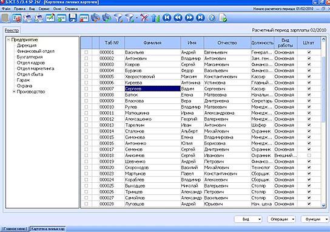The height and width of the screenshot is (232, 330).
Task: Switch to Главное меню bottom tab
Action: pyautogui.click(x=15, y=228)
